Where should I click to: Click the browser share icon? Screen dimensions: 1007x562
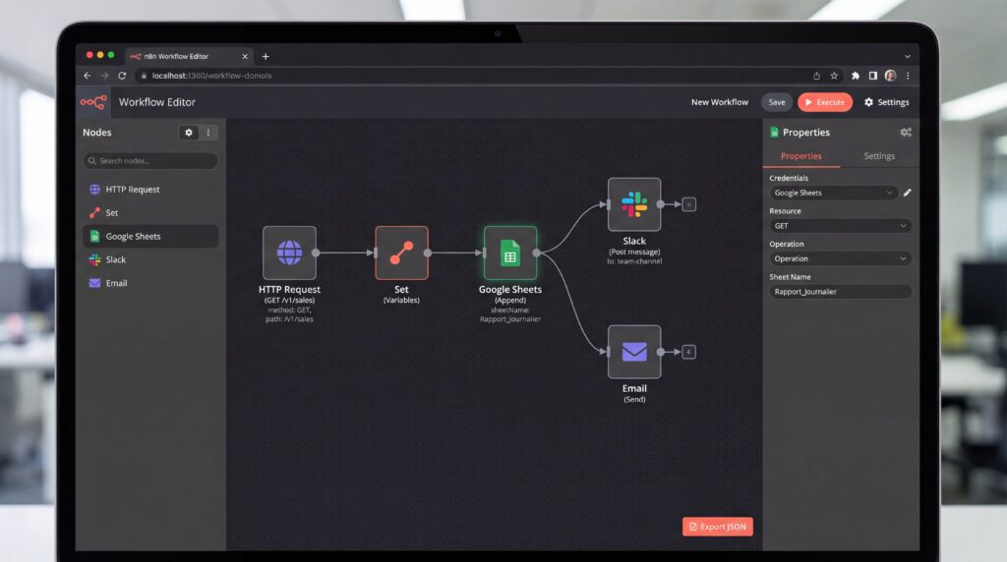816,76
